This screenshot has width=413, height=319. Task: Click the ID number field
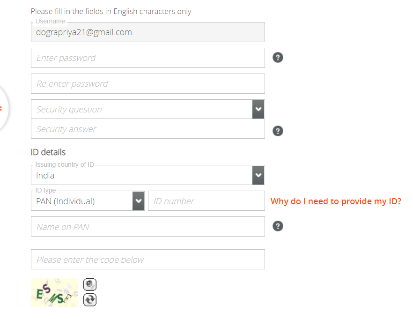point(206,201)
